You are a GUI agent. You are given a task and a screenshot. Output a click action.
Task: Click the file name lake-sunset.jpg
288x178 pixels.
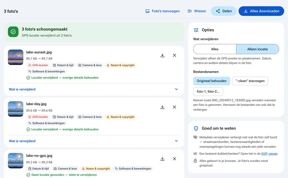39,52
